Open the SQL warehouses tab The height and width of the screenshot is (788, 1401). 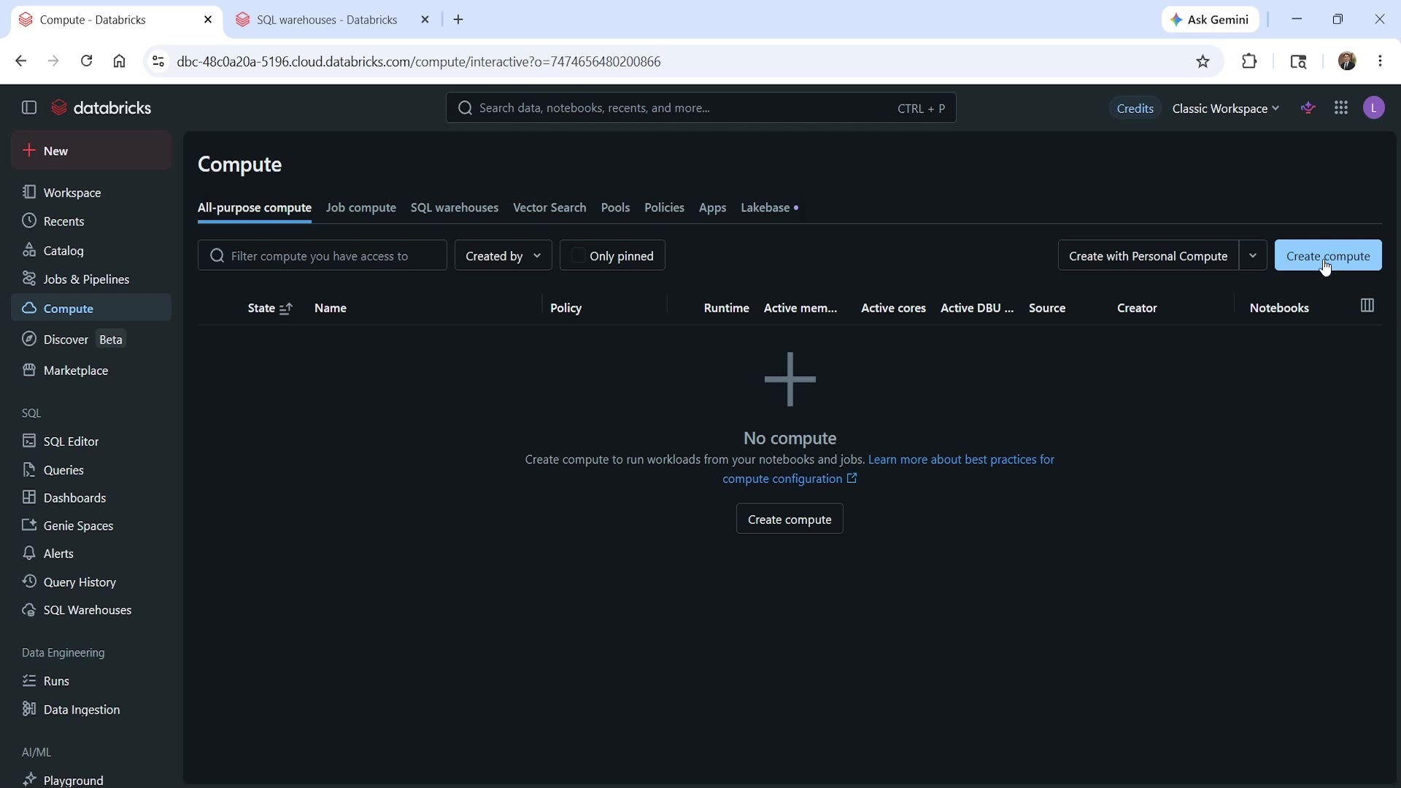pyautogui.click(x=455, y=209)
